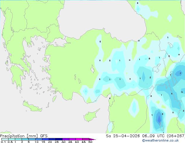Click the '06..09 UTC' time text

coord(153,136)
